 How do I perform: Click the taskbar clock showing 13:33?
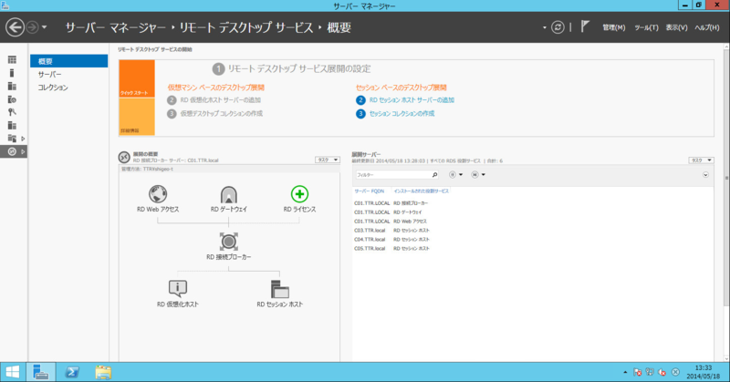click(703, 372)
